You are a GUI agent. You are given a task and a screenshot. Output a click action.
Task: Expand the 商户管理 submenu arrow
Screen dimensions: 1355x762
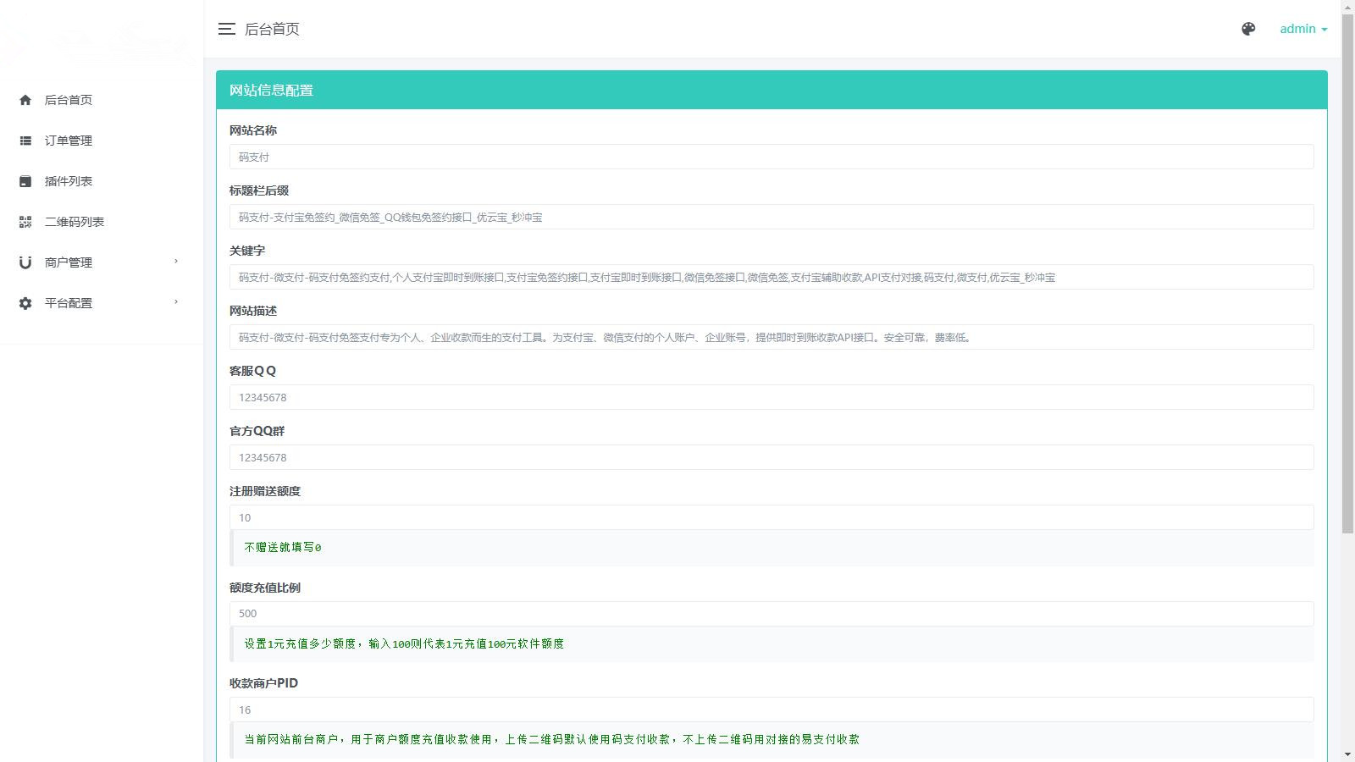pos(176,262)
